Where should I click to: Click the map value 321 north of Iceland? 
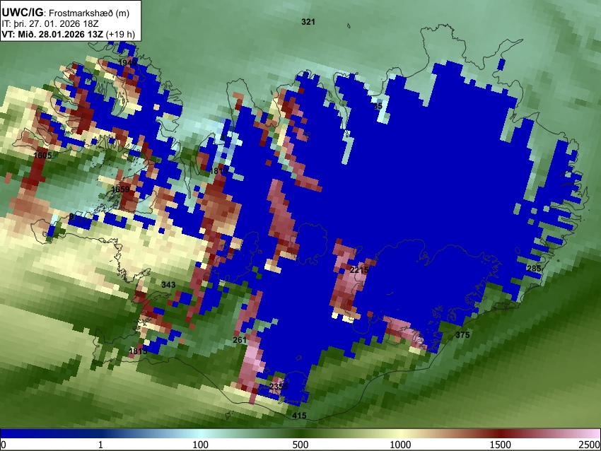click(308, 22)
